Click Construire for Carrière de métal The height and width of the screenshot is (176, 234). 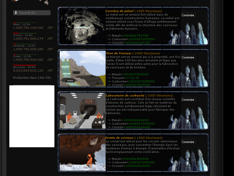pos(188,15)
